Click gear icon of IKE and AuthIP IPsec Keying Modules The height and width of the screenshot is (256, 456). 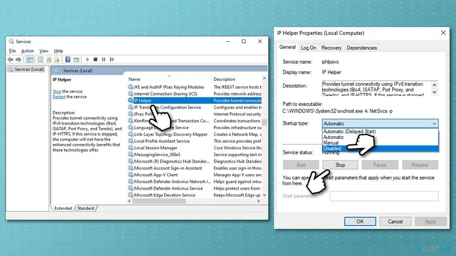[131, 87]
